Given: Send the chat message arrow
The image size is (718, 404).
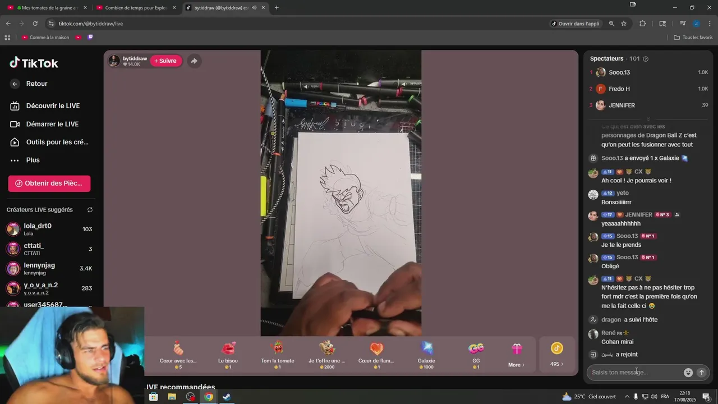Looking at the screenshot, I should pyautogui.click(x=701, y=373).
